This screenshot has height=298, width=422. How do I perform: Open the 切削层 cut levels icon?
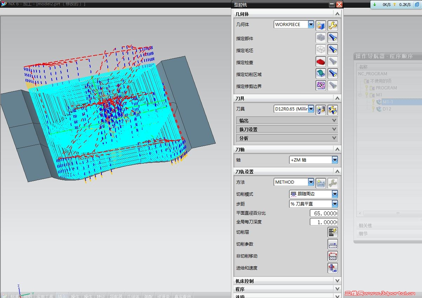(332, 232)
